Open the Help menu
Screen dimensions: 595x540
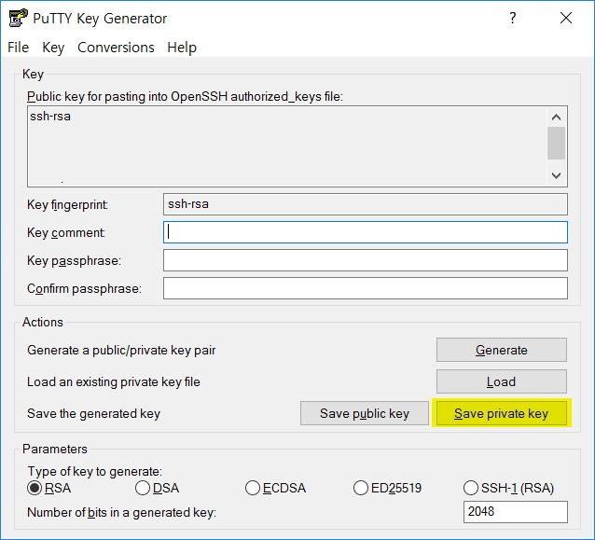click(x=182, y=48)
